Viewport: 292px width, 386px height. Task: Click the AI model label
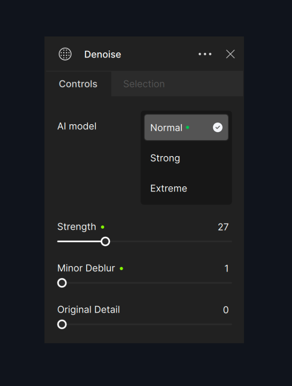(77, 126)
